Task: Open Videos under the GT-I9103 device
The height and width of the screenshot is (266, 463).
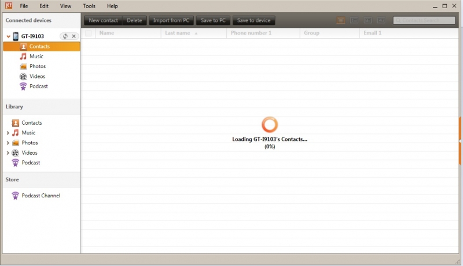Action: point(37,76)
